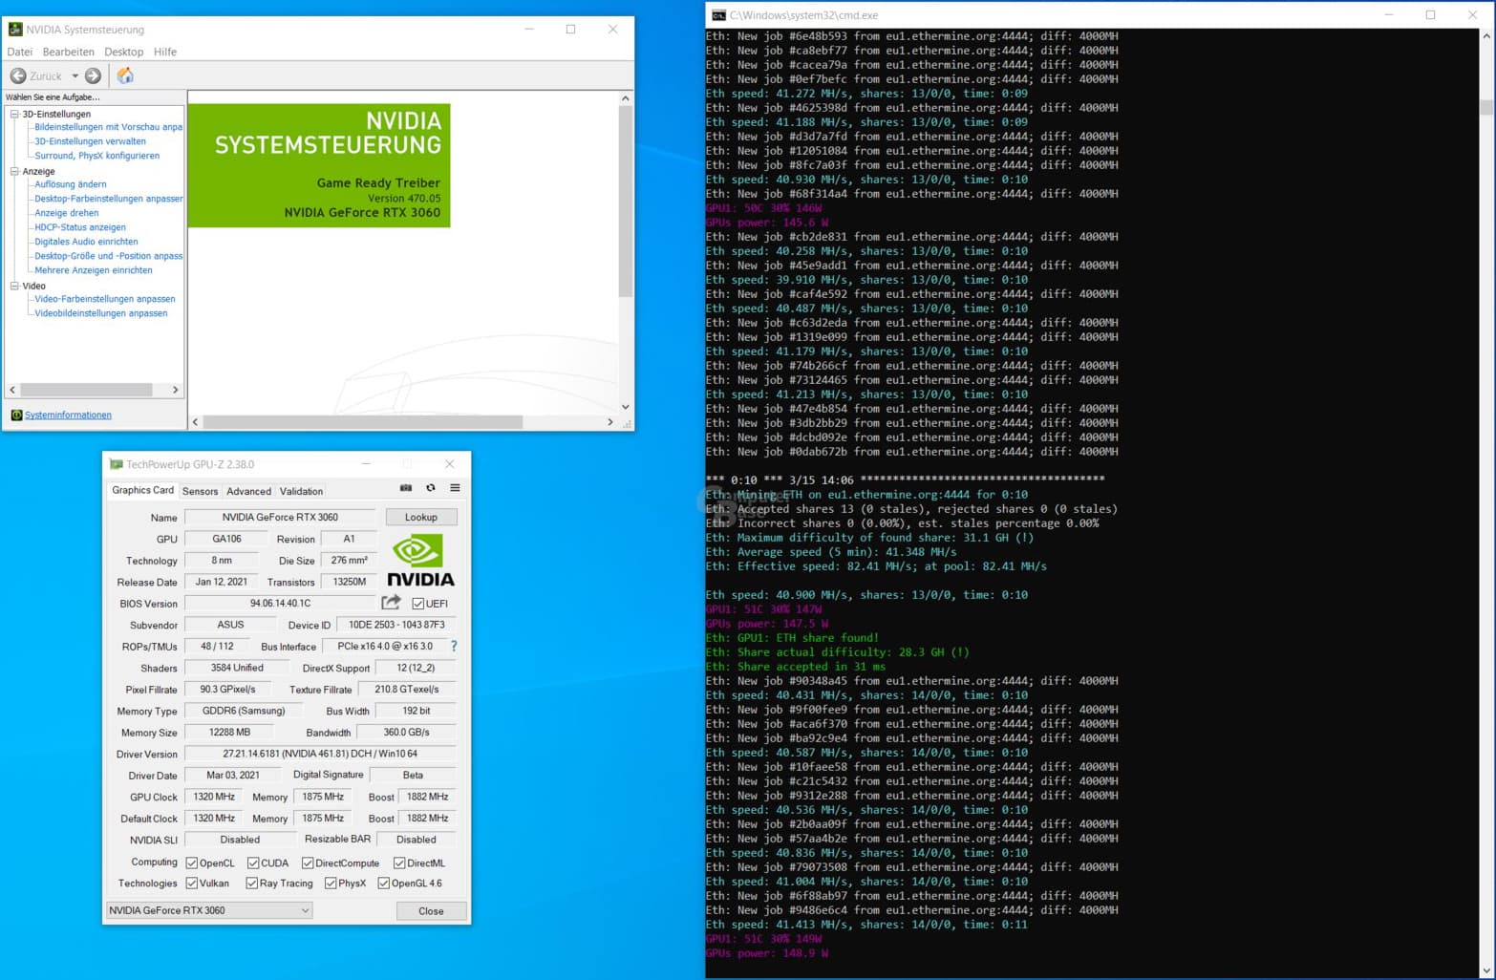The height and width of the screenshot is (980, 1496).
Task: Toggle the Vulkan checkbox
Action: click(192, 883)
